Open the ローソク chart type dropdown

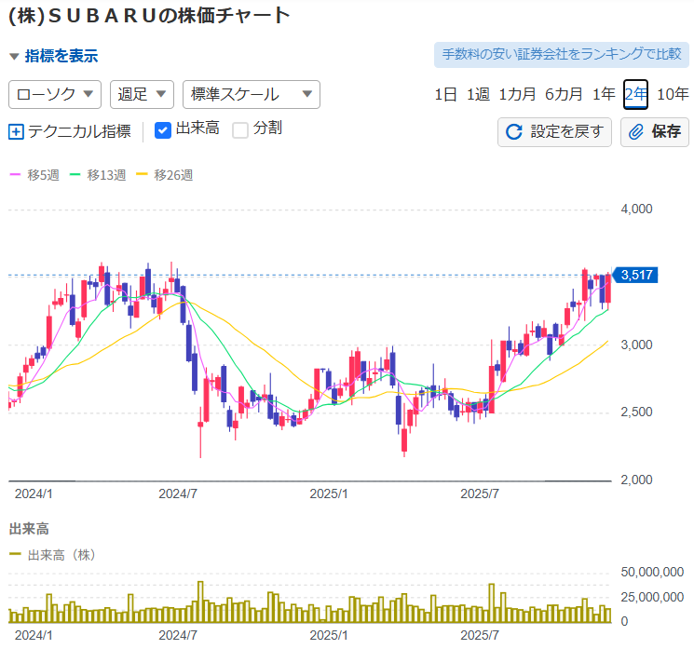coord(55,94)
